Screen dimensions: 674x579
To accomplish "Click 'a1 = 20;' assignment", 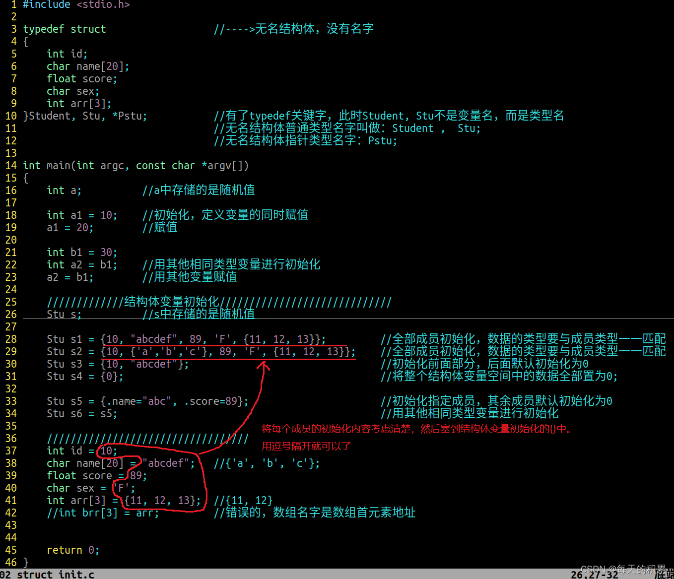I will (70, 228).
